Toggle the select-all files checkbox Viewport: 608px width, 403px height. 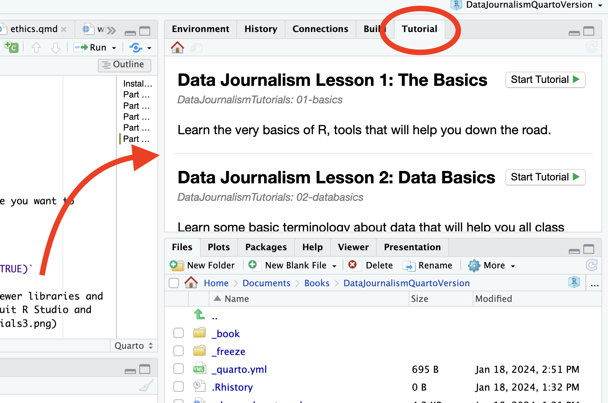coord(174,283)
